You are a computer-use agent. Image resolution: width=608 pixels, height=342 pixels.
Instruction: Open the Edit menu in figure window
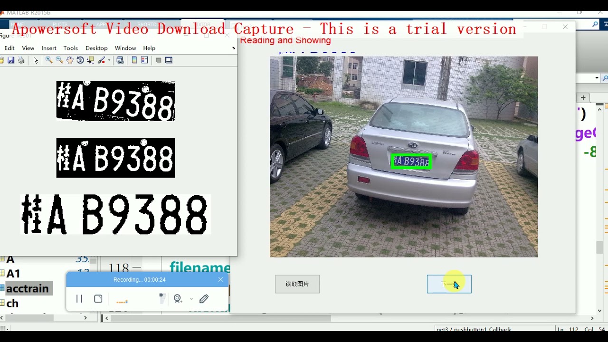(9, 48)
